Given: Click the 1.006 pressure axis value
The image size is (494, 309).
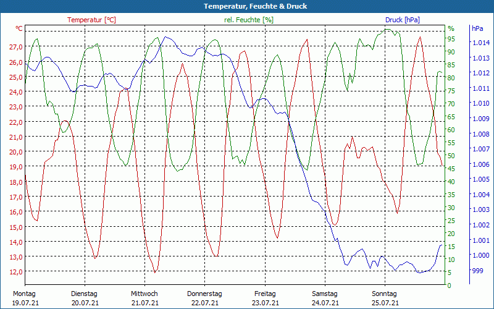Looking at the screenshot, I should (481, 164).
